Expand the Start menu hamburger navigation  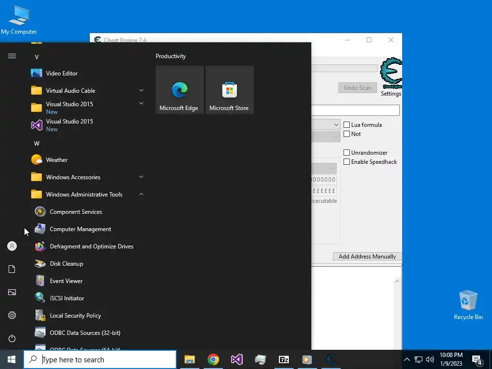[12, 56]
